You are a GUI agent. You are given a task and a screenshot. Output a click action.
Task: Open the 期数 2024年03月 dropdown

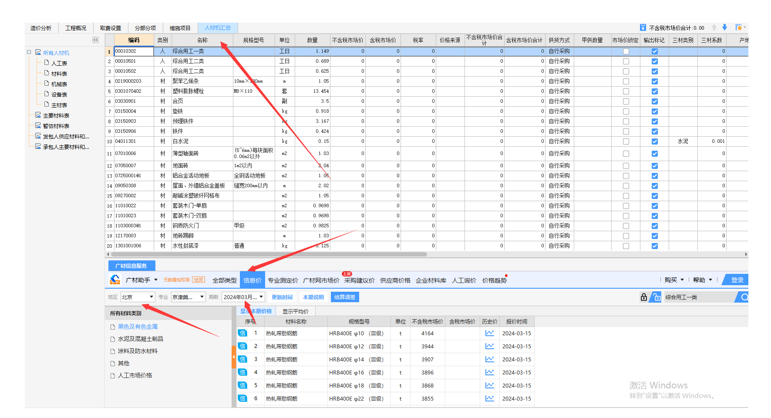[x=243, y=297]
